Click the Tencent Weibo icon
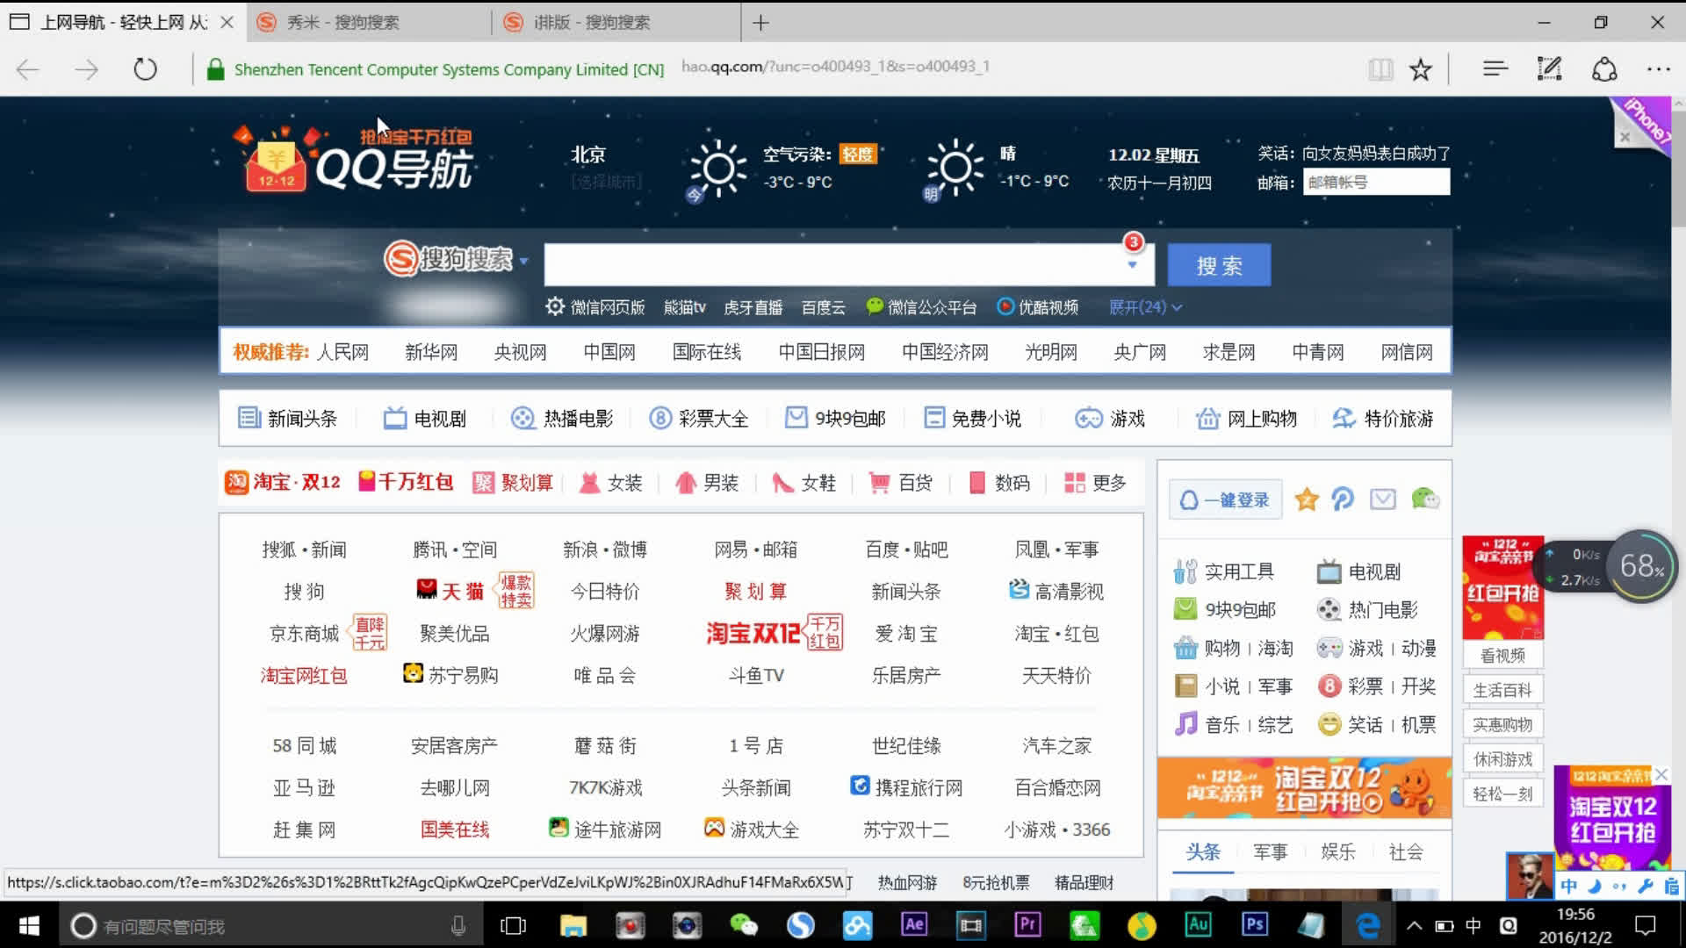The width and height of the screenshot is (1686, 948). (x=1343, y=499)
